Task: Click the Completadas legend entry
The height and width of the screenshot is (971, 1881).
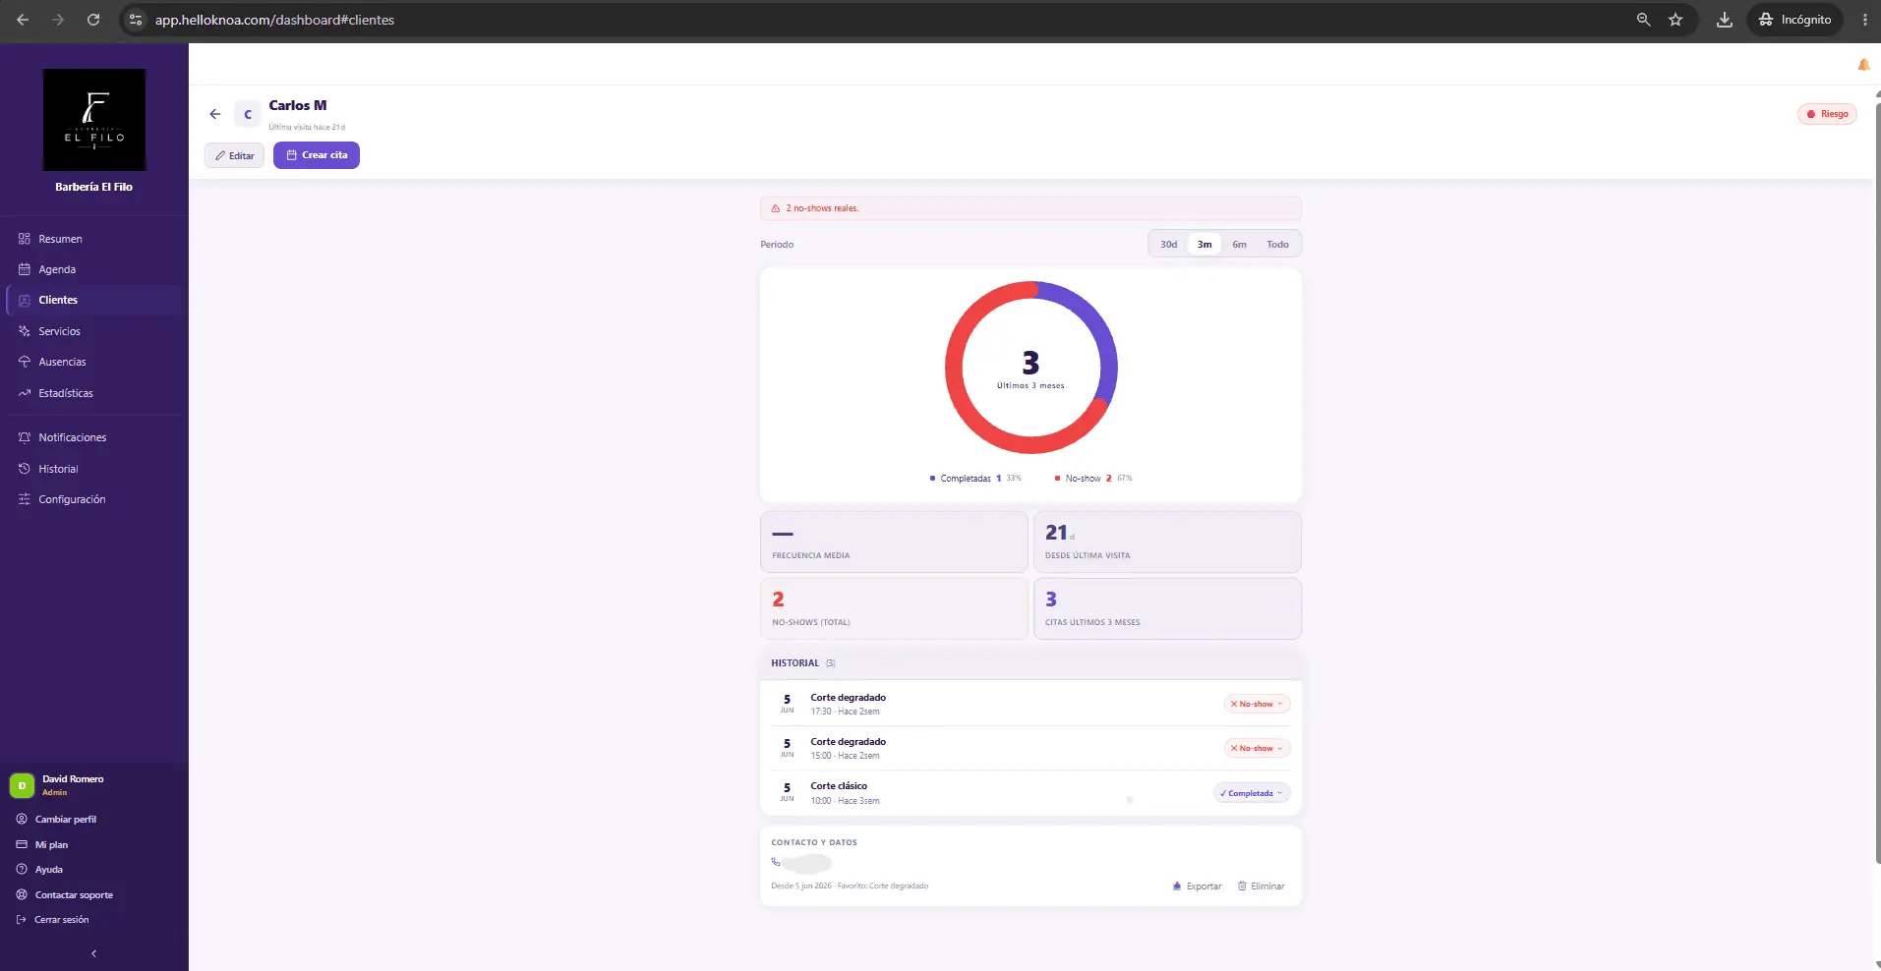Action: click(x=975, y=479)
